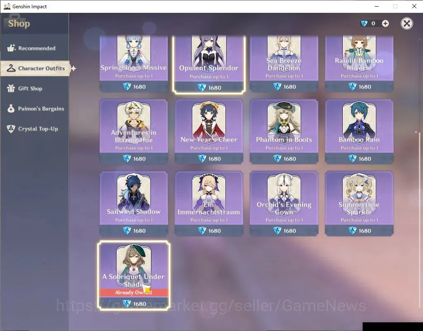The image size is (423, 331).
Task: Click the crystal icon on Adventures in Blazing Hue price
Action: (x=127, y=158)
